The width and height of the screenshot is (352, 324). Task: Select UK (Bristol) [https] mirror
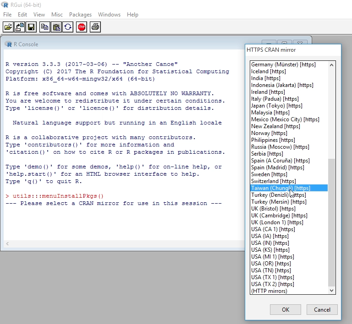point(289,209)
